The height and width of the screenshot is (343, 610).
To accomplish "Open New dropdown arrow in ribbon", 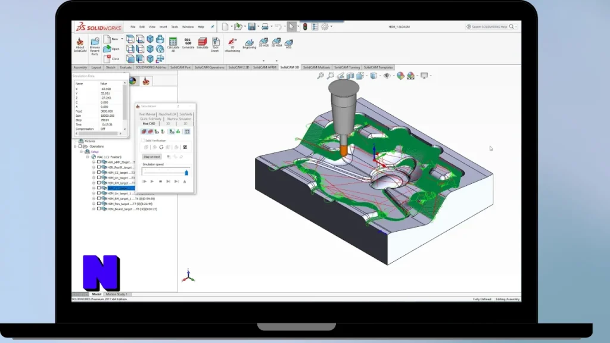I will click(122, 39).
